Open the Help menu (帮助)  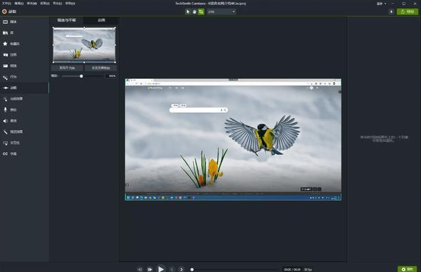point(70,3)
